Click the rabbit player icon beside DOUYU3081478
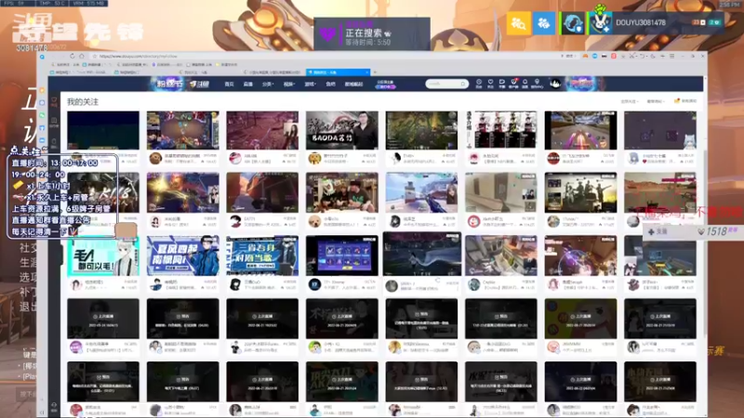This screenshot has width=744, height=418. (x=600, y=22)
